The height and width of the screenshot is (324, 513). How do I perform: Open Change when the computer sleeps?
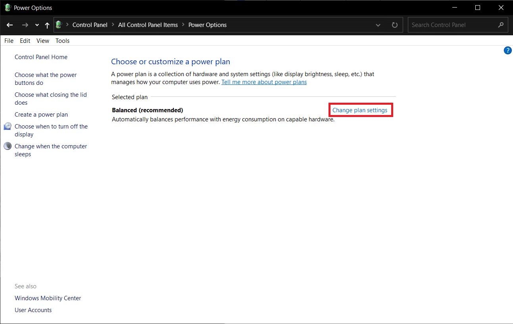(x=51, y=150)
